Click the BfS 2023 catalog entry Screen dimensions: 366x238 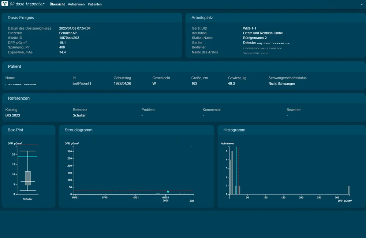pos(13,115)
